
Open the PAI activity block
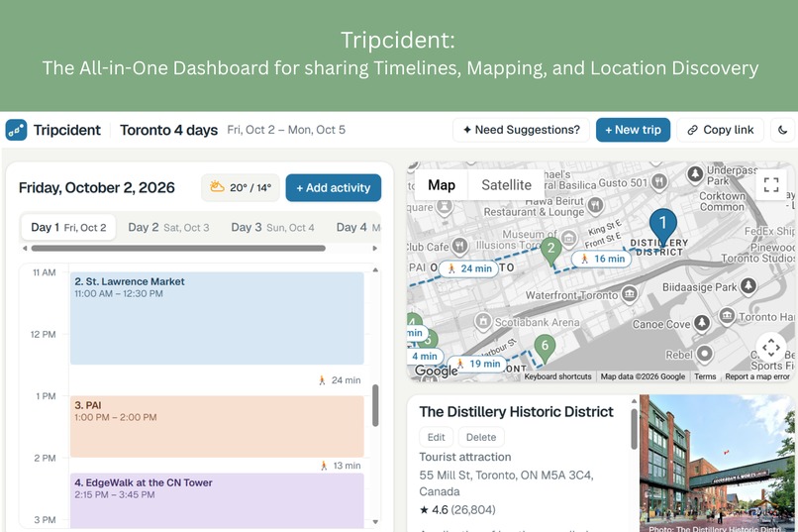coord(217,427)
